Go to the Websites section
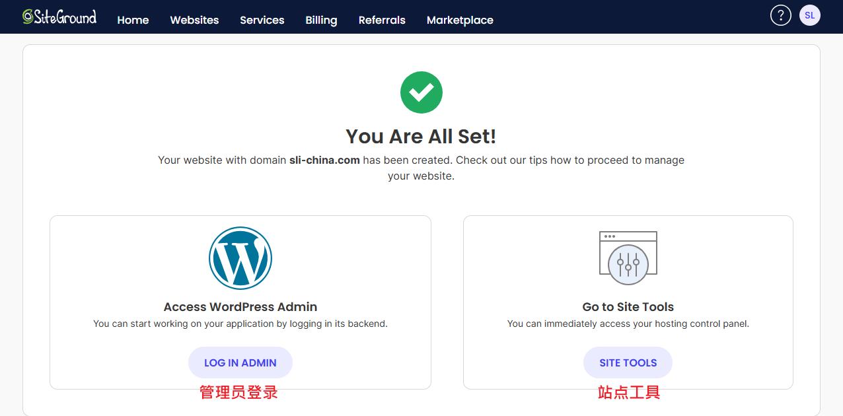Image resolution: width=843 pixels, height=416 pixels. [194, 20]
